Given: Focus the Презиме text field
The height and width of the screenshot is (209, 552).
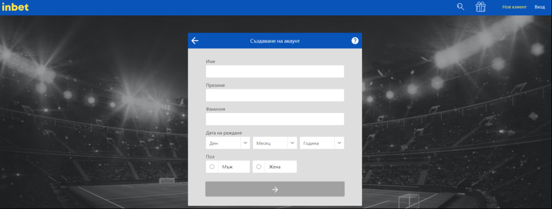Looking at the screenshot, I should pos(275,95).
